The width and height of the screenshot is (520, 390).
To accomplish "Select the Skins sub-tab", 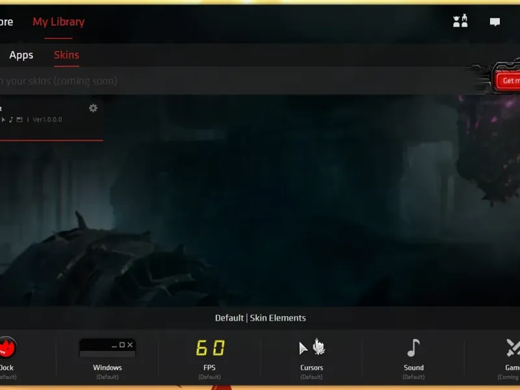I will tap(67, 55).
